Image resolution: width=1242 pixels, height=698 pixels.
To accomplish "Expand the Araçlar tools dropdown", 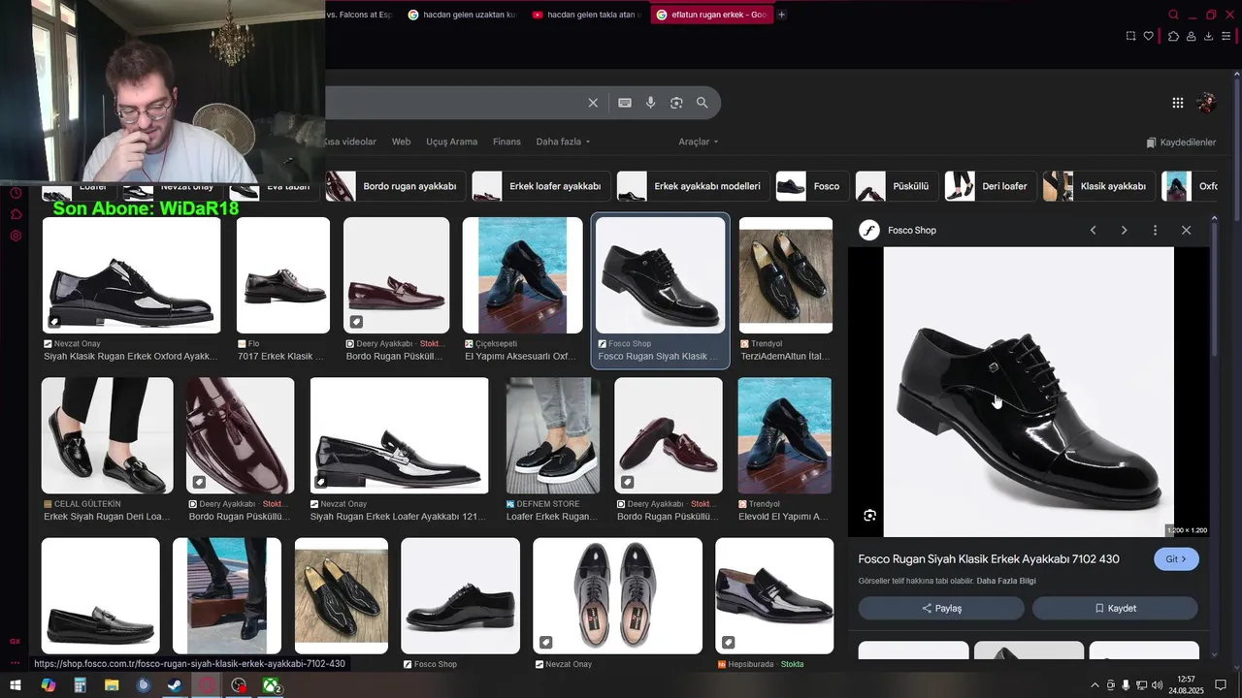I will point(699,142).
